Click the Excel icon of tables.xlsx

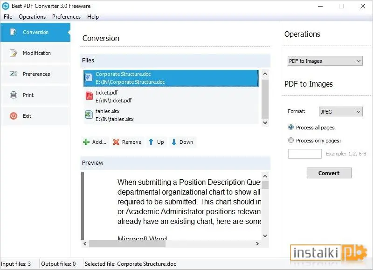pyautogui.click(x=89, y=115)
